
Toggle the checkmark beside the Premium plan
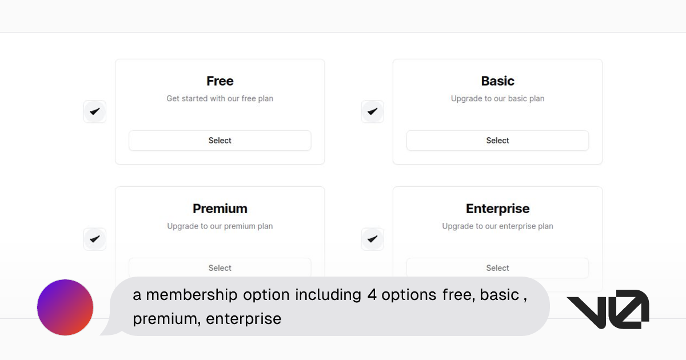94,239
